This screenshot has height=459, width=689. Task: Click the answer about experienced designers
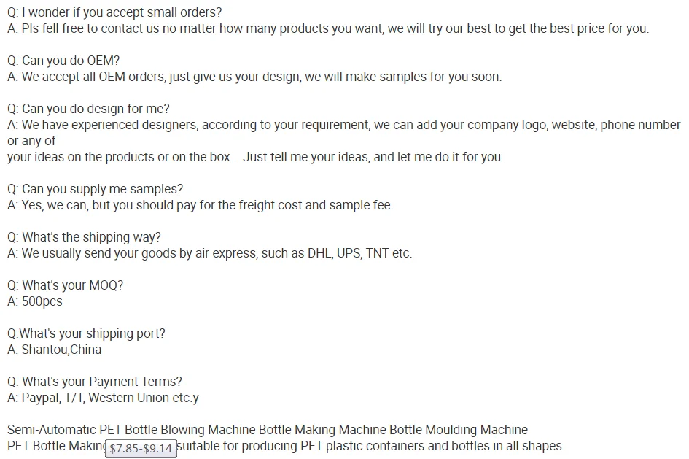343,125
